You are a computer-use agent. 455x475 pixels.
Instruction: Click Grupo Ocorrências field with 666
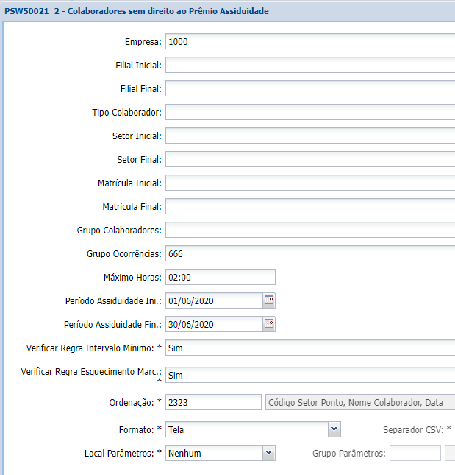tap(310, 253)
